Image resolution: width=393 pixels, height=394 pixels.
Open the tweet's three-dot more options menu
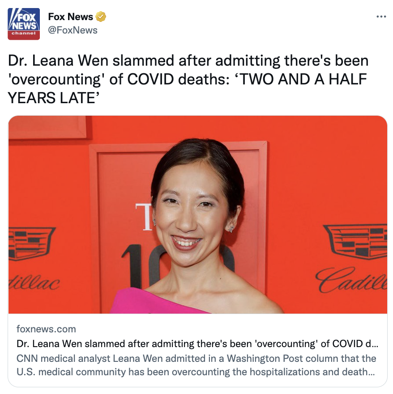pos(381,17)
